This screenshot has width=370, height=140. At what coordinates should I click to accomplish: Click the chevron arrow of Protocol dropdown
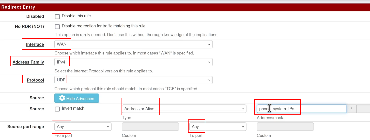pos(209,80)
